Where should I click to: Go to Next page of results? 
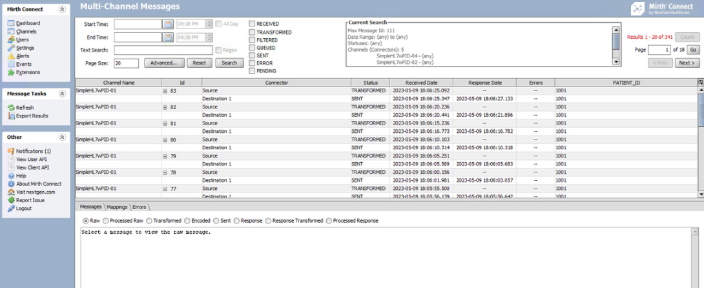686,63
